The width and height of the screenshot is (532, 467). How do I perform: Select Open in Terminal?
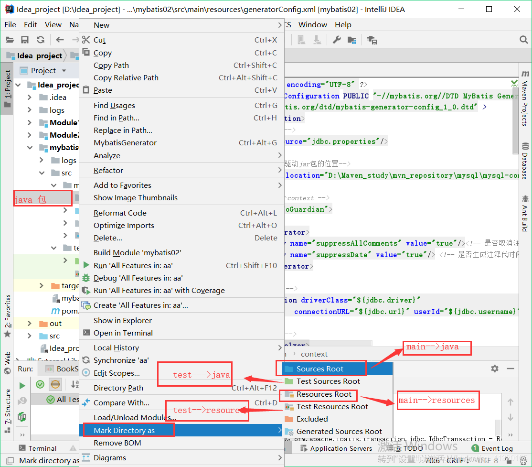(181, 333)
